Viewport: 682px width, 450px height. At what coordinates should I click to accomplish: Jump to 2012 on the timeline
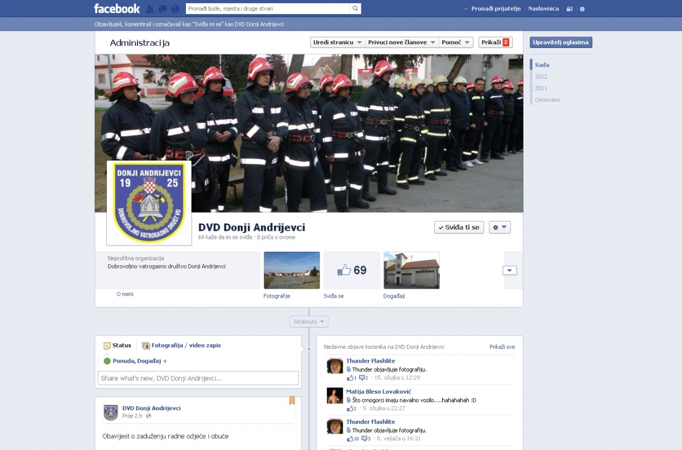point(541,77)
